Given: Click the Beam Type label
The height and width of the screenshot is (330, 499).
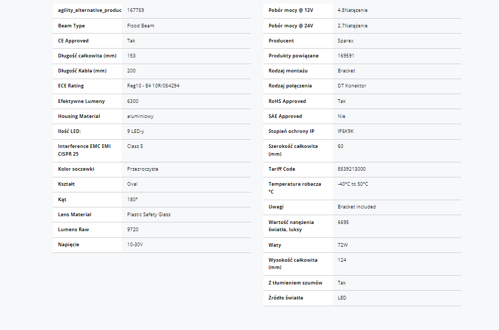Looking at the screenshot, I should [72, 26].
